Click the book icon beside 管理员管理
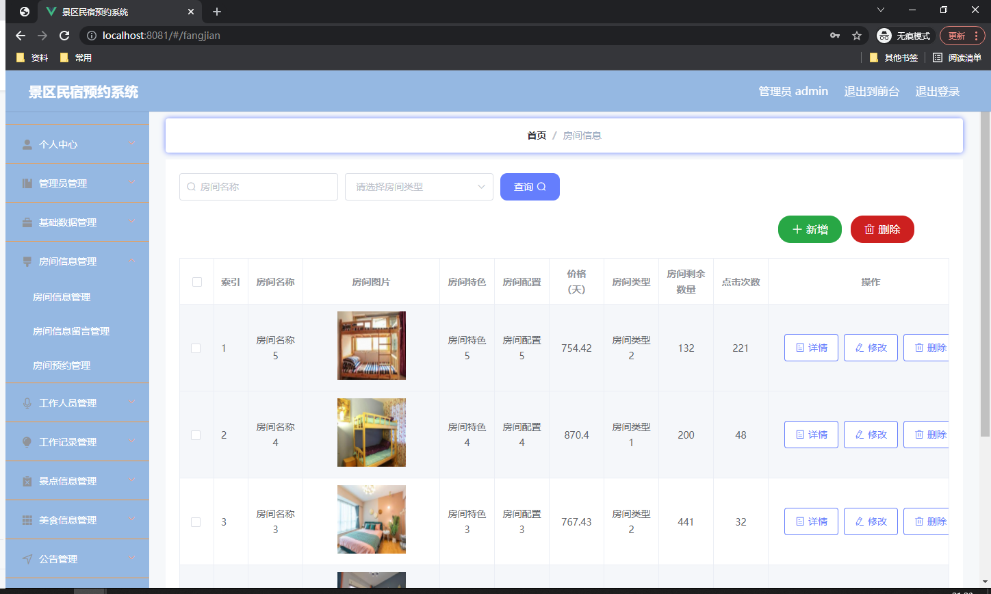 (27, 183)
